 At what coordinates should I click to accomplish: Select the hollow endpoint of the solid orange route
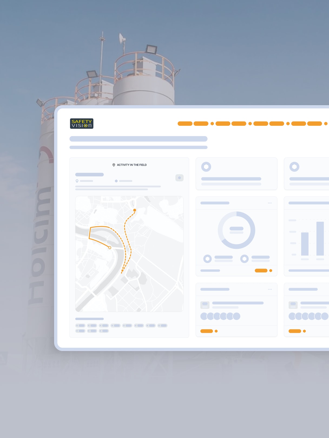(110, 248)
